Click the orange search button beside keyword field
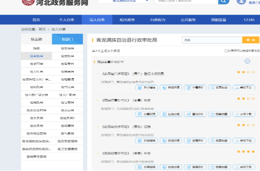 coord(251,40)
